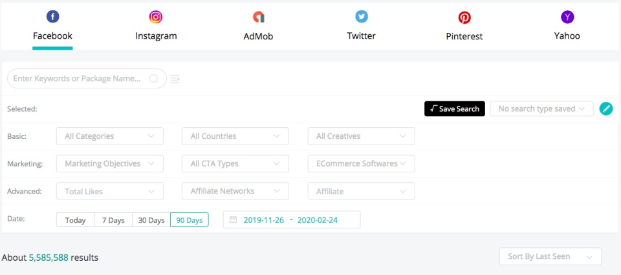Viewport: 621px width, 275px height.
Task: Click the 5,585,588 results count
Action: [49, 258]
